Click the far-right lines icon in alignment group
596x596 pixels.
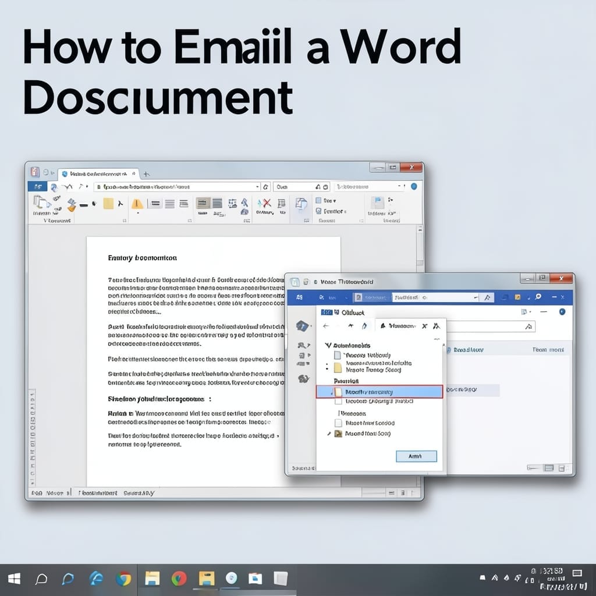(x=184, y=204)
